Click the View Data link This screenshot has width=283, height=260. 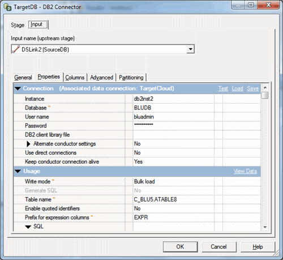[x=245, y=171]
